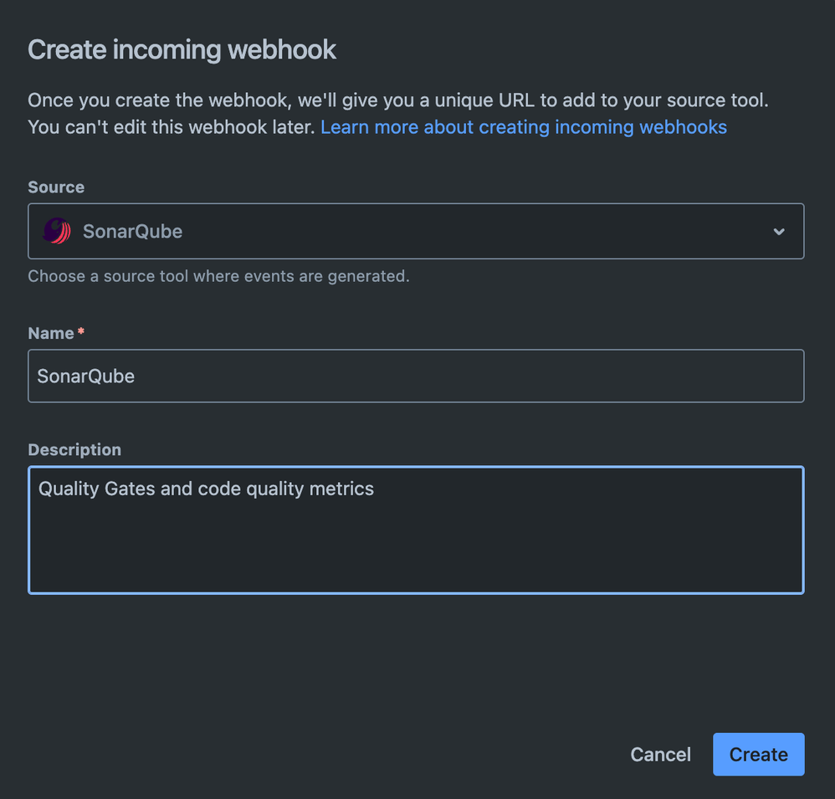Viewport: 835px width, 799px height.
Task: Click 'Choose a source tool where events are generated.'
Action: [x=218, y=276]
